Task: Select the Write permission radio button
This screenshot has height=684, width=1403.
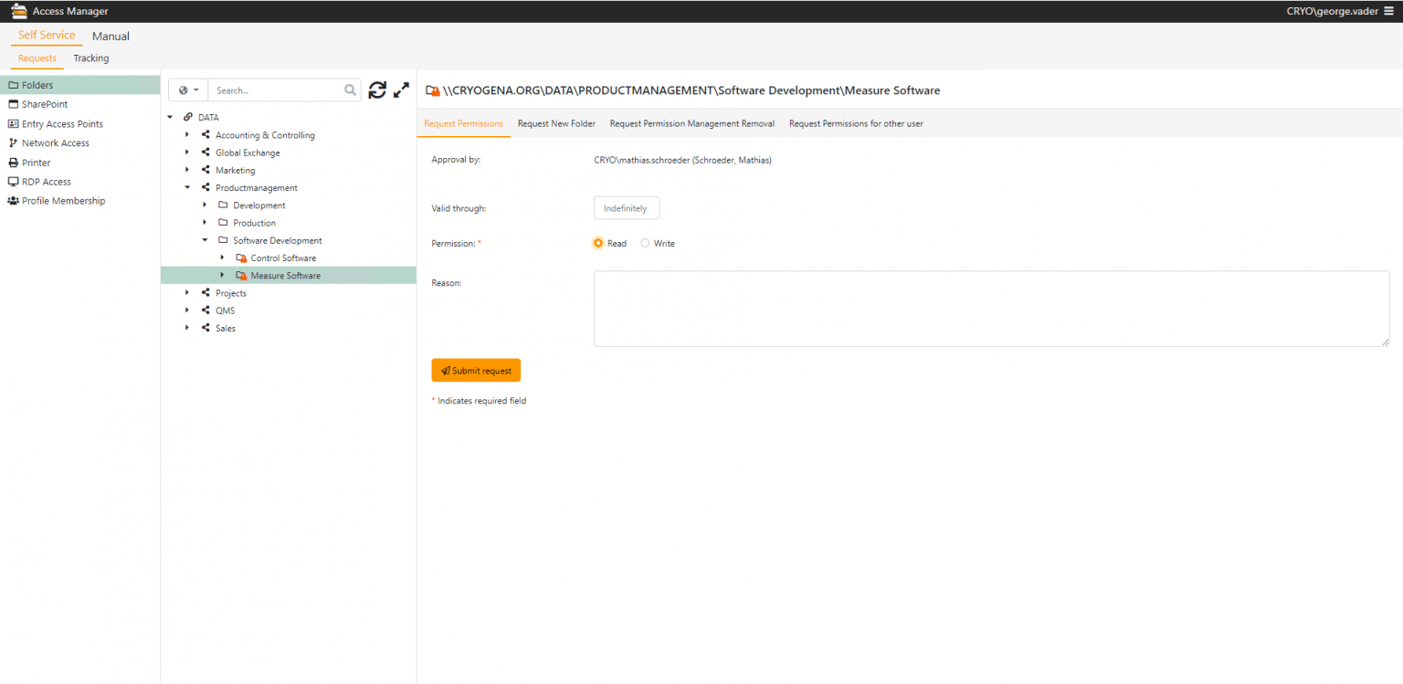Action: tap(645, 244)
